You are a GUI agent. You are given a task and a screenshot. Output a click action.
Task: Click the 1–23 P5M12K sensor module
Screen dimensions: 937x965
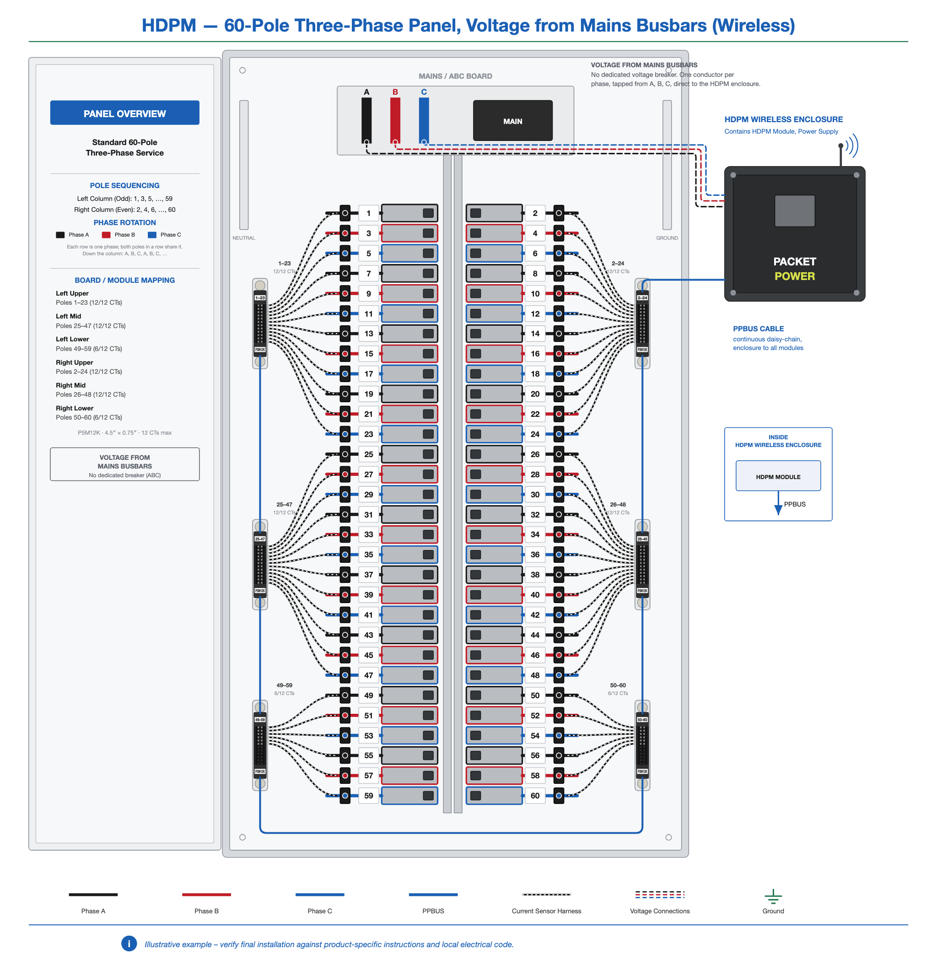(x=260, y=323)
